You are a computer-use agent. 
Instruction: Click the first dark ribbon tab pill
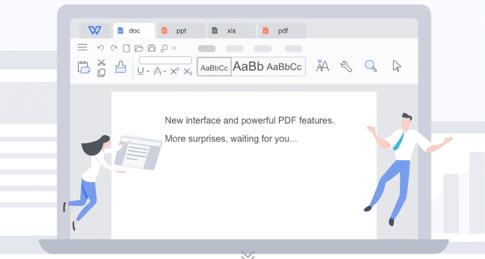click(207, 48)
